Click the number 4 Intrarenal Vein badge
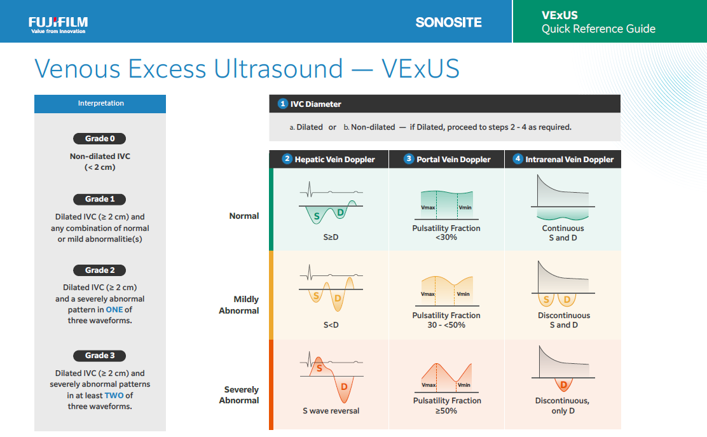 [518, 159]
